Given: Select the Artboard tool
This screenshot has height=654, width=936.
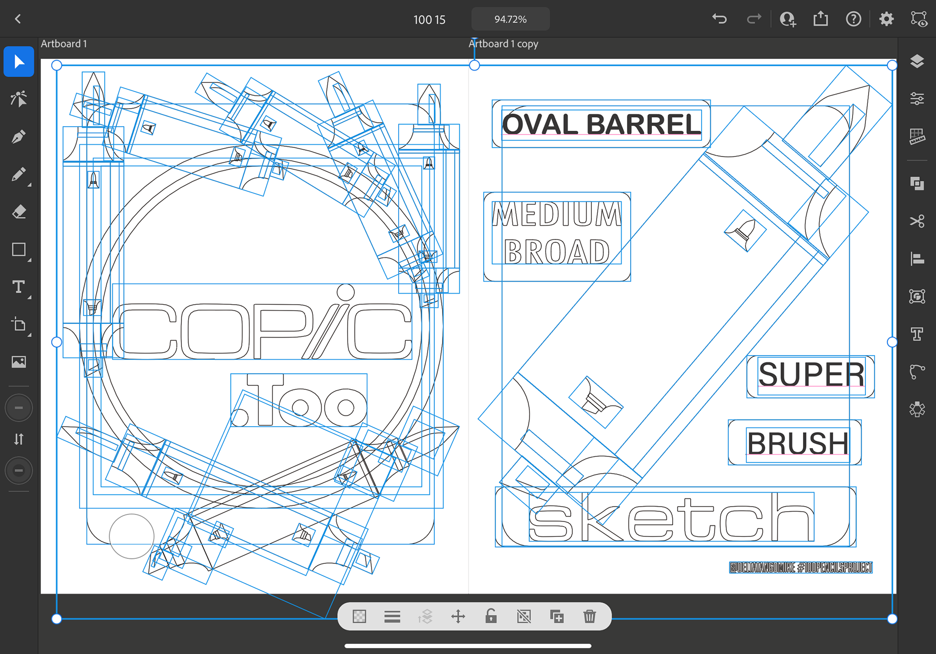Looking at the screenshot, I should [19, 325].
